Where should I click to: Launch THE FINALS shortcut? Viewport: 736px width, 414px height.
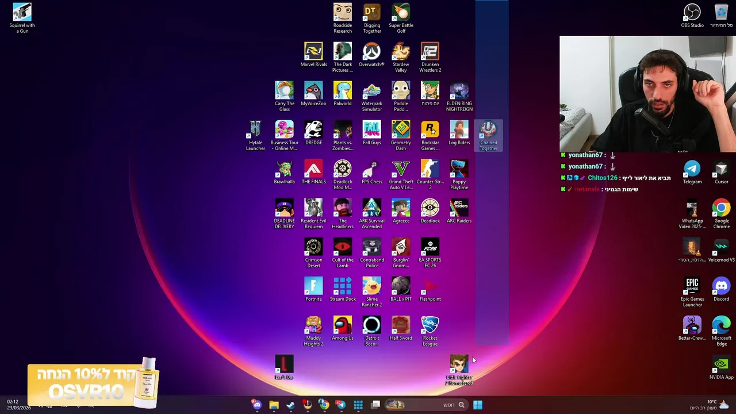(313, 172)
